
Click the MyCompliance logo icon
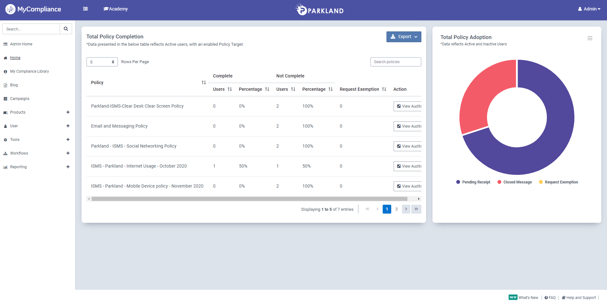10,9
